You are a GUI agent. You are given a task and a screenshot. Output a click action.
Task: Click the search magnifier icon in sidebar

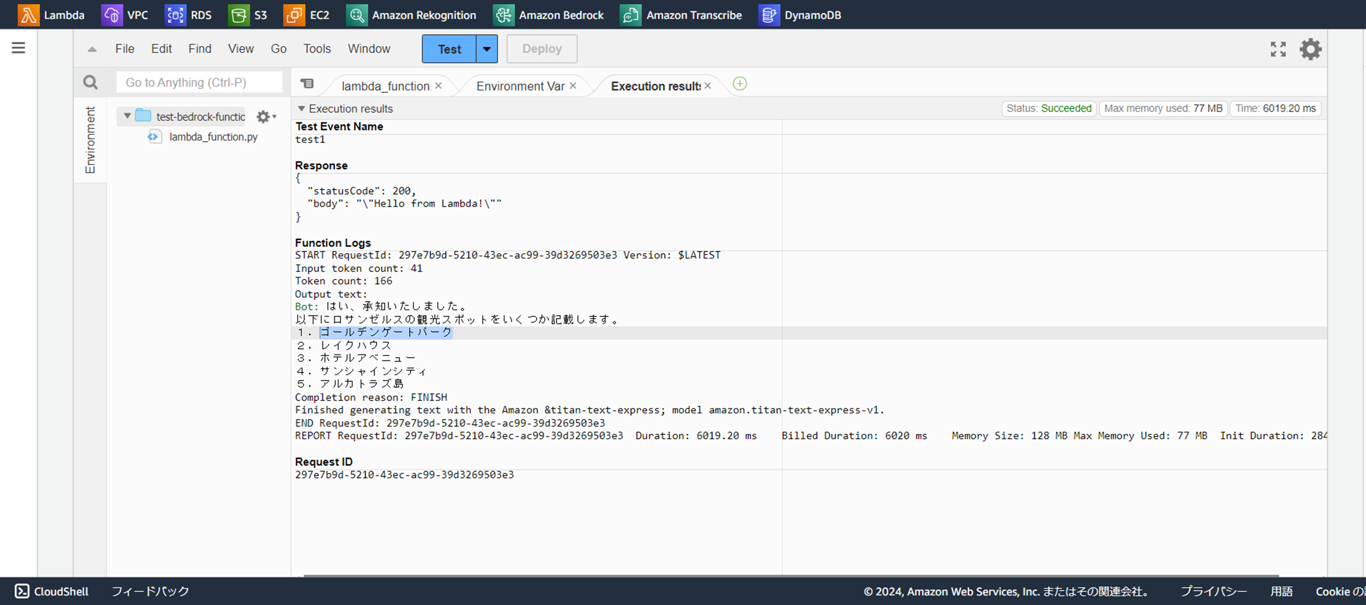(91, 82)
